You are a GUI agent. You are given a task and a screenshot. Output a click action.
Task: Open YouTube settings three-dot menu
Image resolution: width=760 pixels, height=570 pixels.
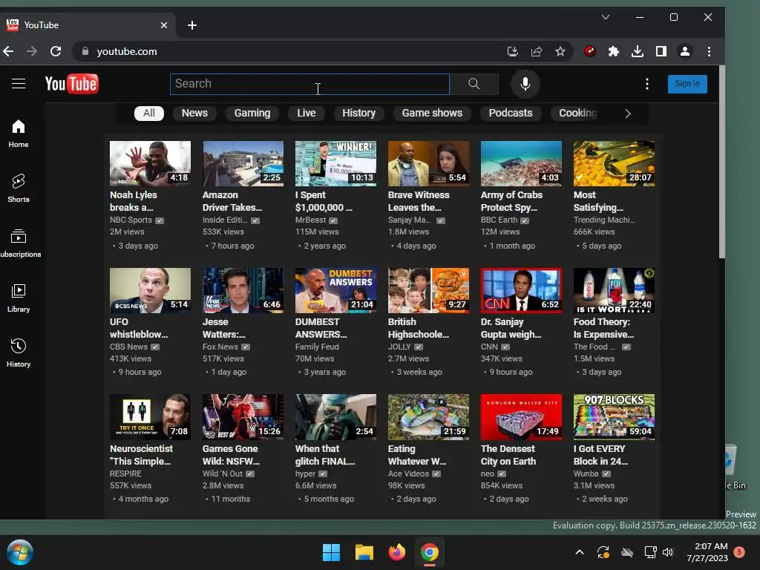point(646,84)
